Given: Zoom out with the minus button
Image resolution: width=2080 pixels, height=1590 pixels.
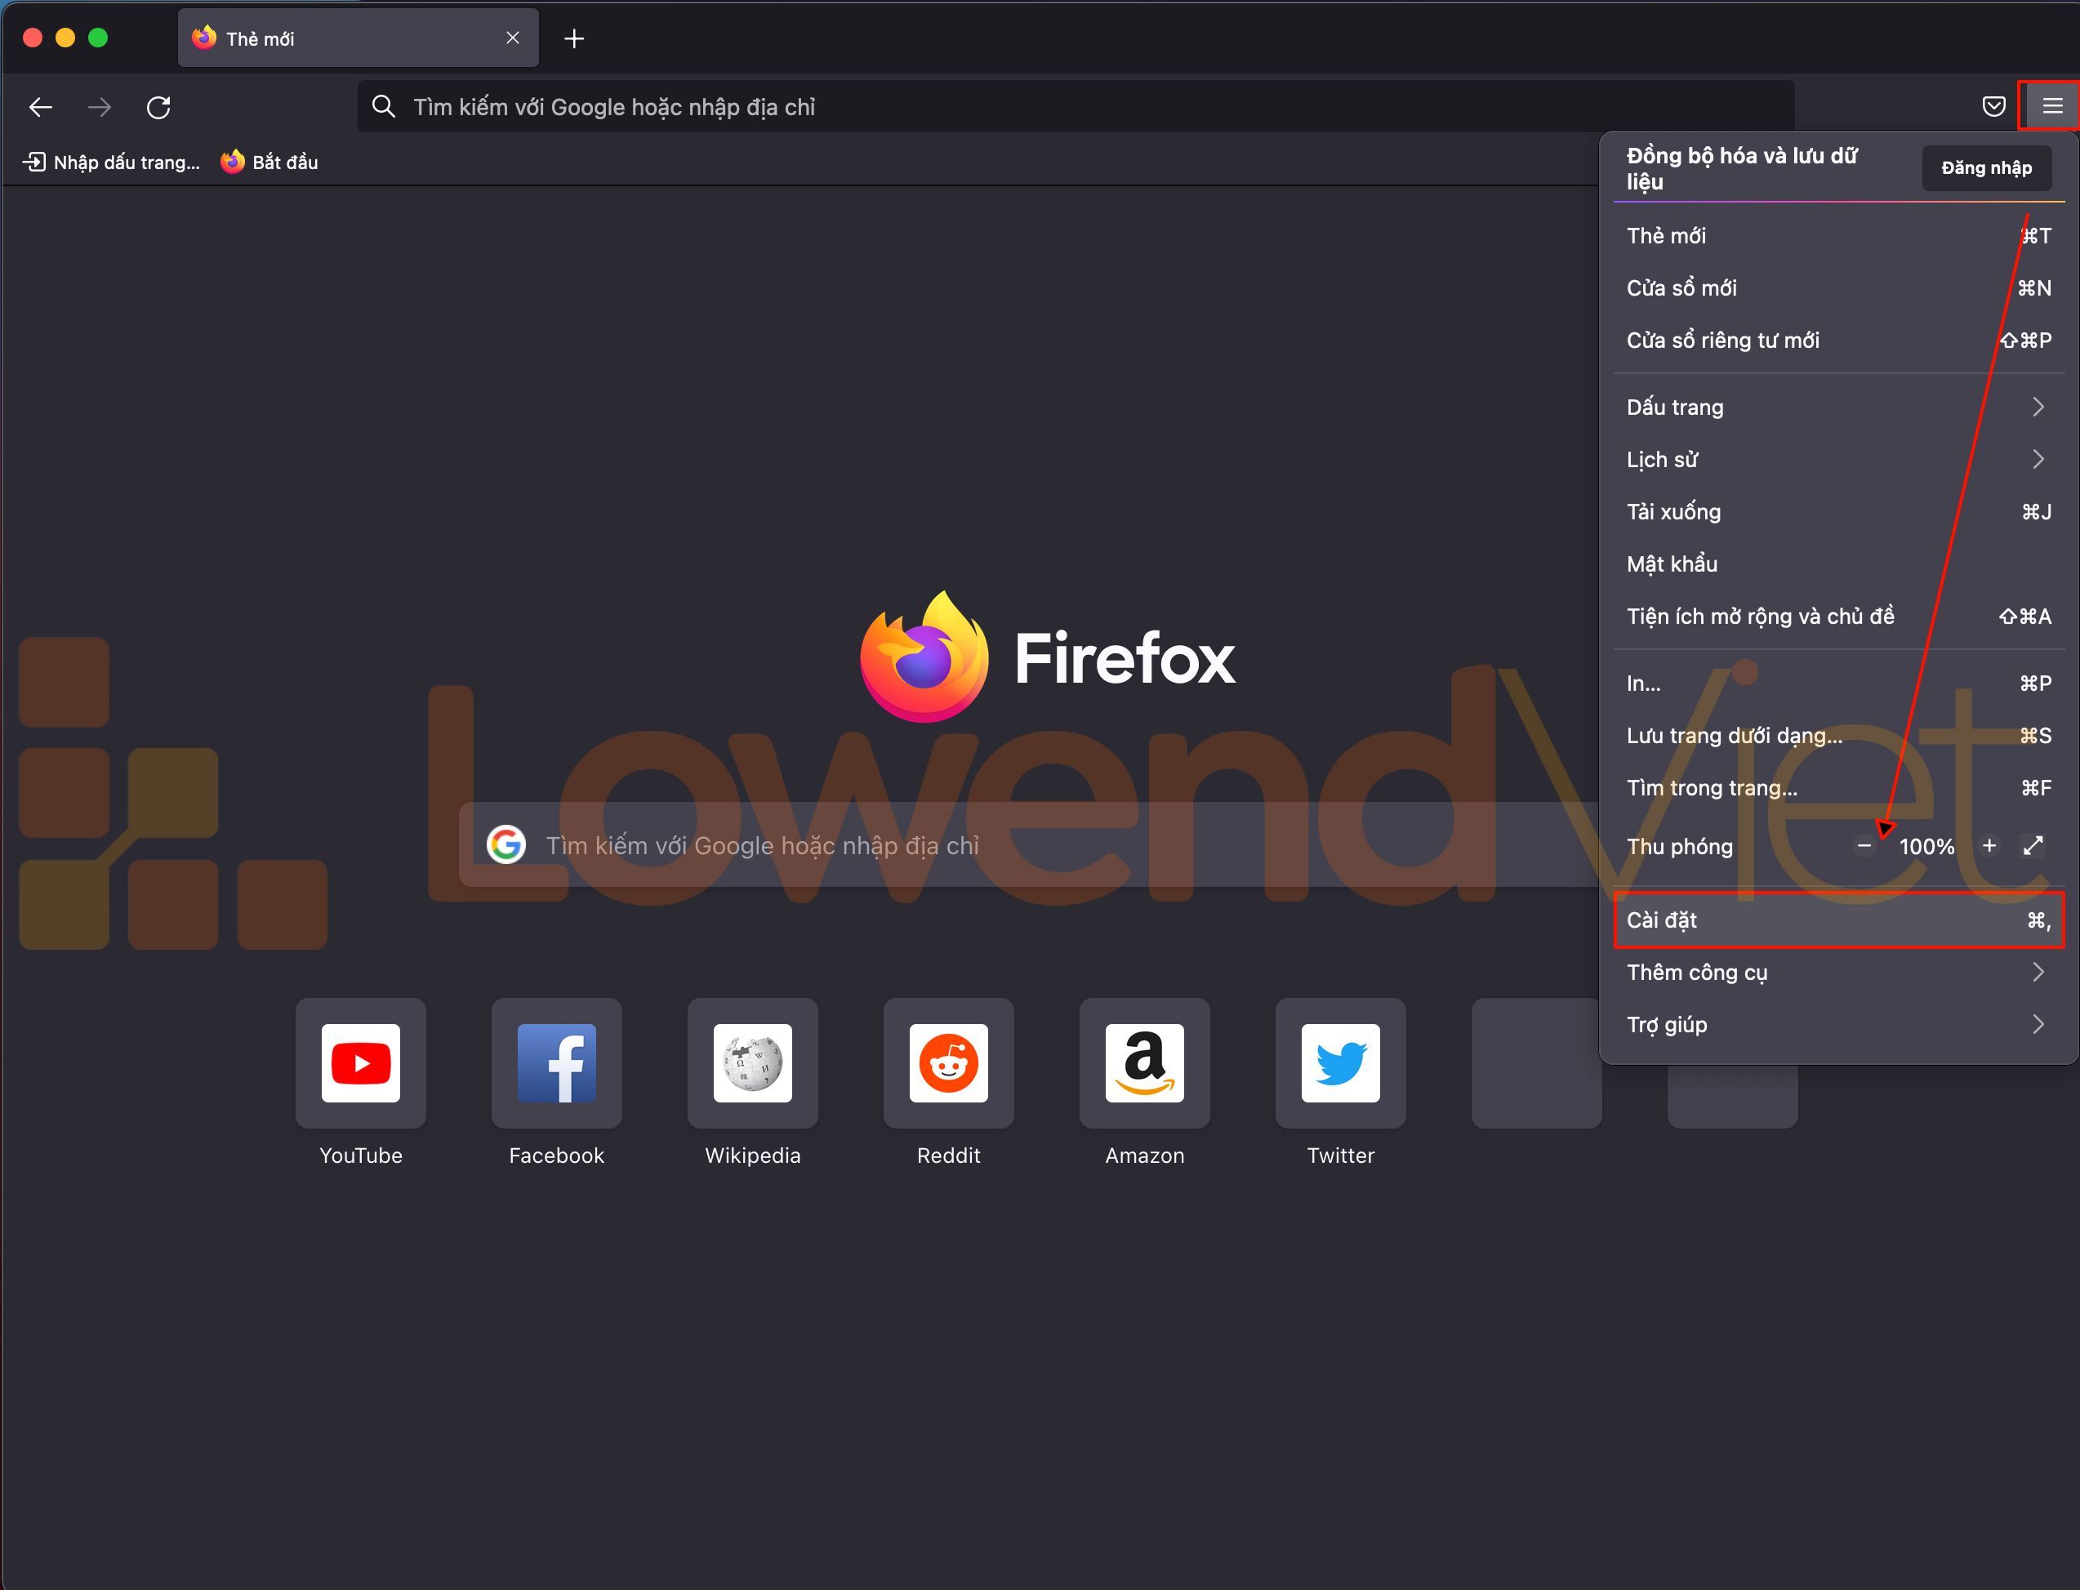Looking at the screenshot, I should click(1864, 846).
